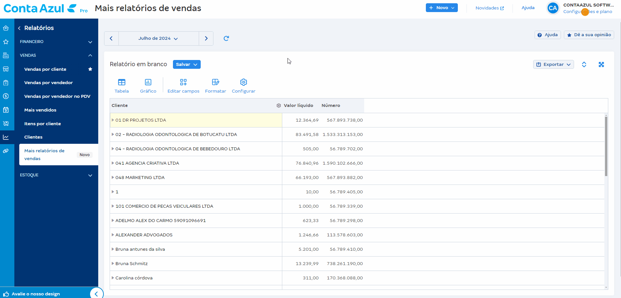
Task: Click gear icon in Cliente column header
Action: [279, 106]
